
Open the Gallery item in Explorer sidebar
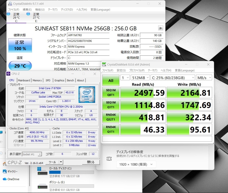click(x=10, y=171)
